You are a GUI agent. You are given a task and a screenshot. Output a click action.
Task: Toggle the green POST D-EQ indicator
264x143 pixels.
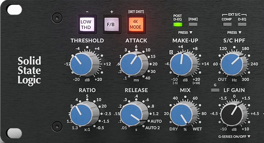coord(178,24)
